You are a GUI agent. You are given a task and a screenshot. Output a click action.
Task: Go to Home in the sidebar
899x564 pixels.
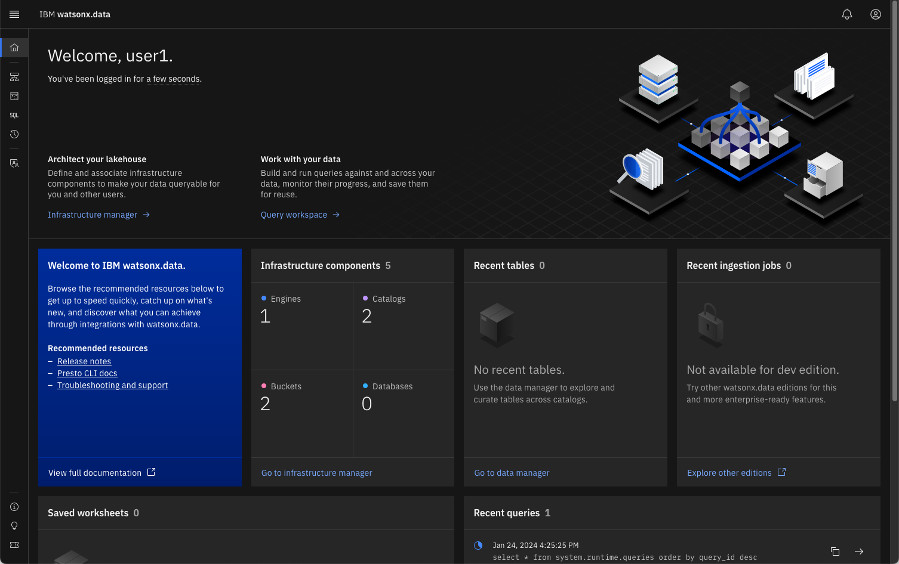[x=14, y=48]
